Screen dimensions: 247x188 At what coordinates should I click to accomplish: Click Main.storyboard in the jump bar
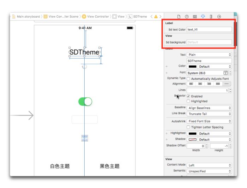pos(26,16)
